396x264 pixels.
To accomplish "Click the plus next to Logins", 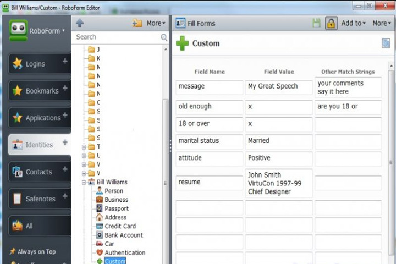I will (x=65, y=61).
